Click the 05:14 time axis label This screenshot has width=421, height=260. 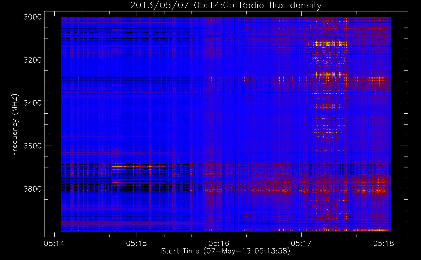54,244
